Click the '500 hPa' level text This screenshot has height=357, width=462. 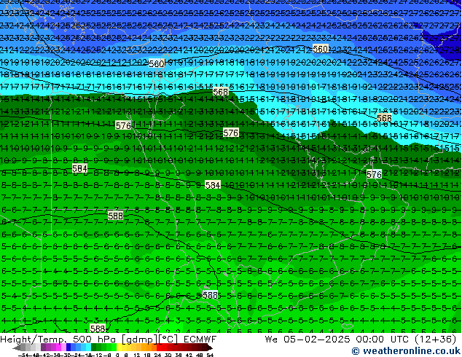(95, 340)
